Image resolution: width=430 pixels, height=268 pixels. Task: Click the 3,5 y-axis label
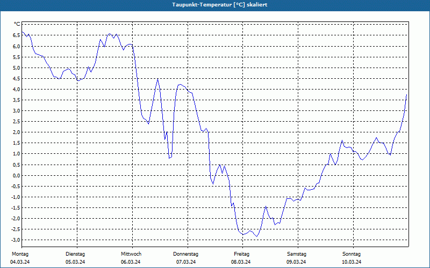pyautogui.click(x=17, y=100)
